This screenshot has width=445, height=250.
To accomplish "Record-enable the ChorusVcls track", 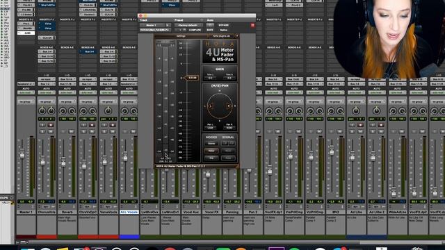I will point(51,125).
